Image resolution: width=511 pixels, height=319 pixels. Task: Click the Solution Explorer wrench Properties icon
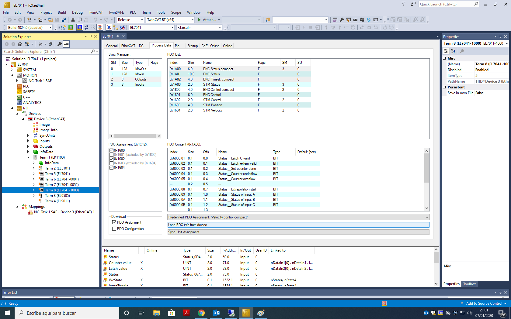60,44
